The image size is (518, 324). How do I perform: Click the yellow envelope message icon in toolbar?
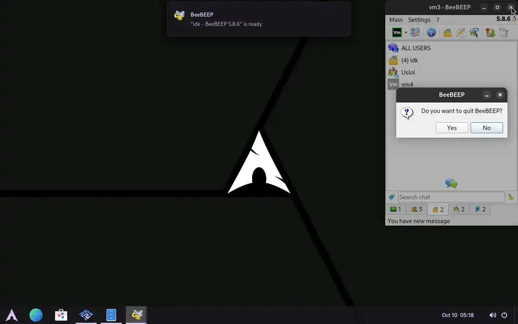coord(447,33)
